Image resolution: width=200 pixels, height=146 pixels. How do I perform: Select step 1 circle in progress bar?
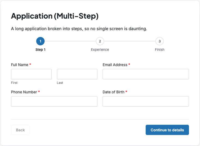(40, 41)
